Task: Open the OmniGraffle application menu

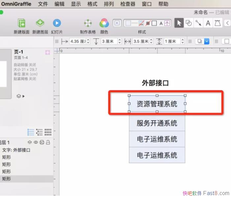Action: (16, 4)
